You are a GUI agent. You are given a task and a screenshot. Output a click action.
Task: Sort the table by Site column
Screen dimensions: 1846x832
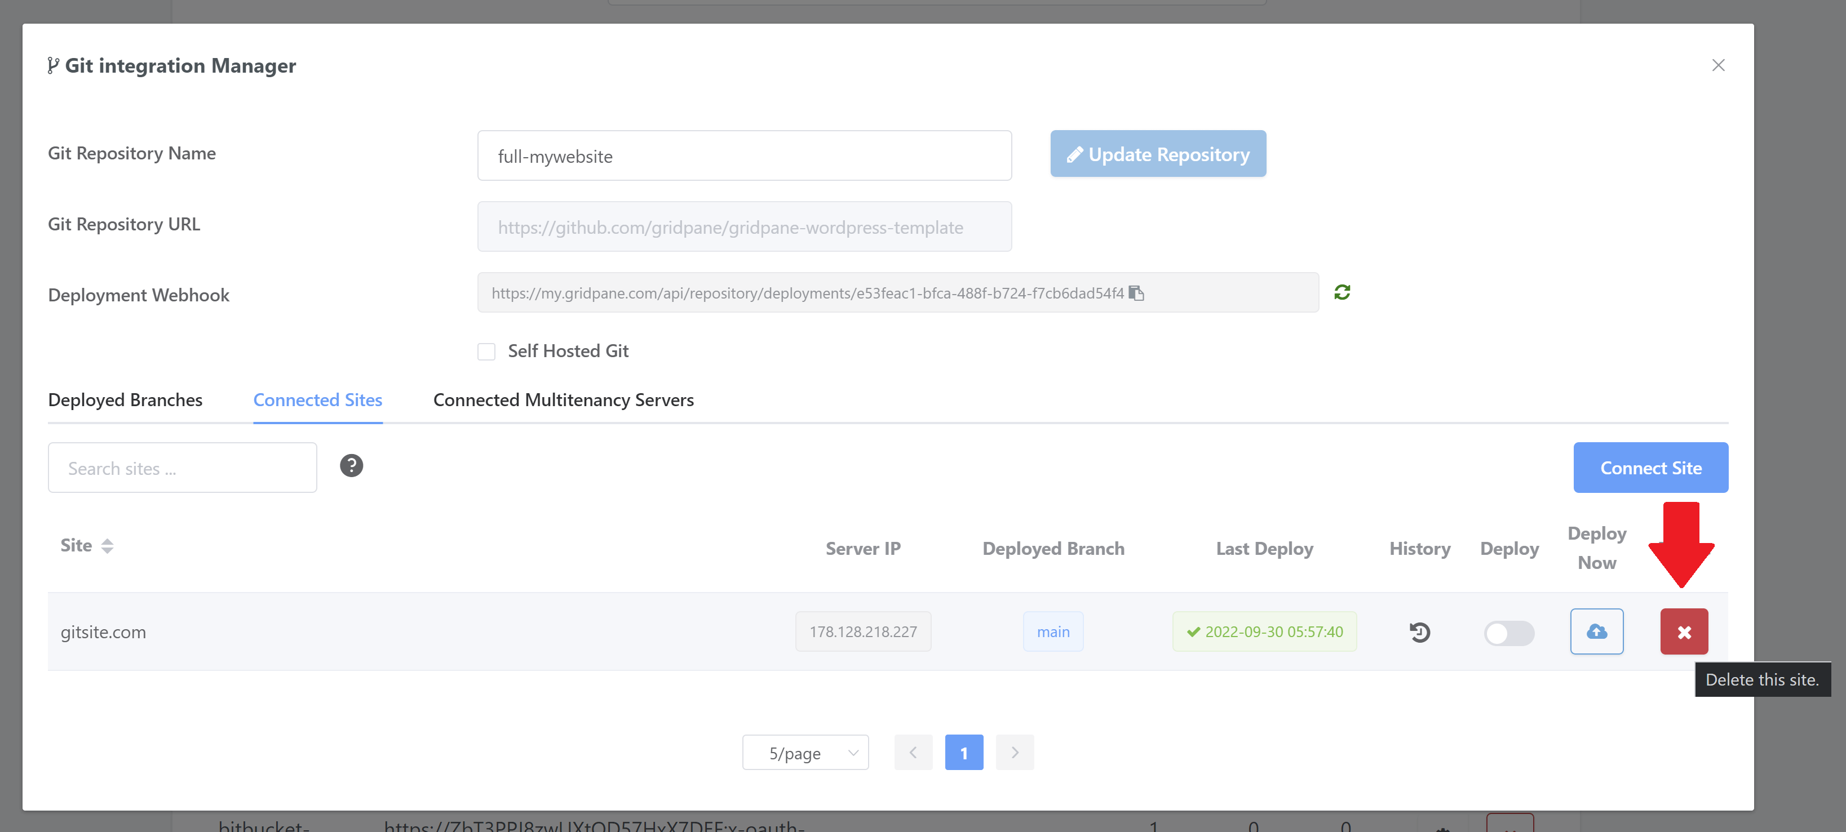[107, 546]
